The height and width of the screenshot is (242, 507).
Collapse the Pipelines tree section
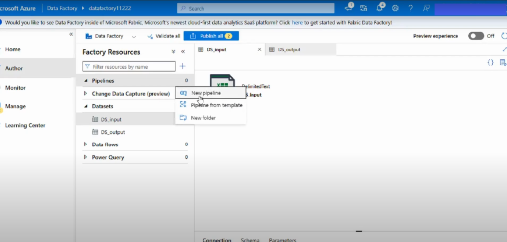tap(86, 81)
